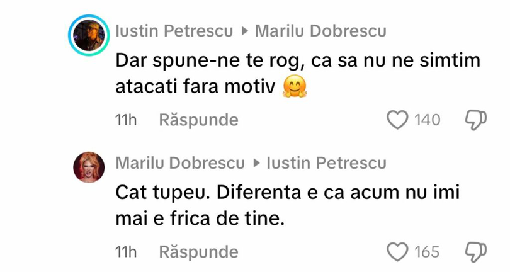Image resolution: width=510 pixels, height=272 pixels.
Task: Open replied-to name Marilu Dobrescu in first comment
Action: (x=320, y=31)
